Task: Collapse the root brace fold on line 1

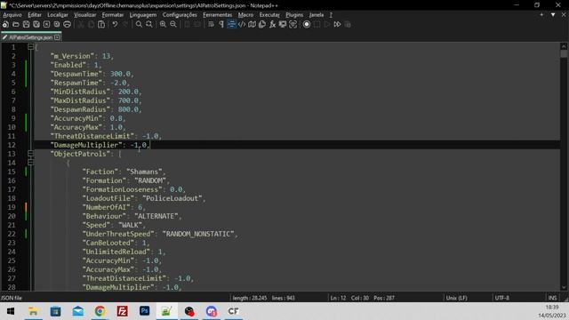Action: (30, 47)
